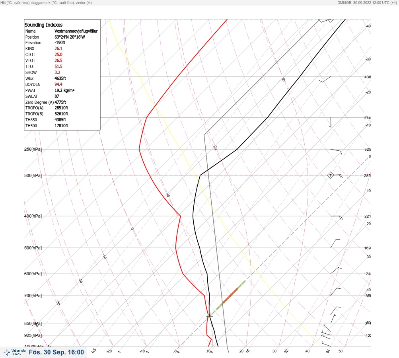399x358 pixels.
Task: Click the tropopause diamond marker at 300 hPa
Action: [x=330, y=175]
